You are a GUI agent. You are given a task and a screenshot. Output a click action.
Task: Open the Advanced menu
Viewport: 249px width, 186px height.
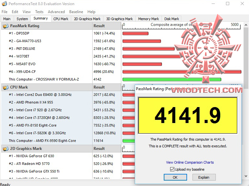(56, 12)
